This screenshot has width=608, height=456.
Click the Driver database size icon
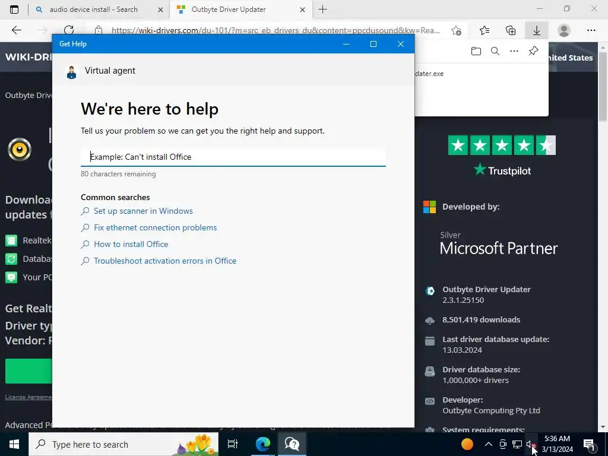(430, 371)
